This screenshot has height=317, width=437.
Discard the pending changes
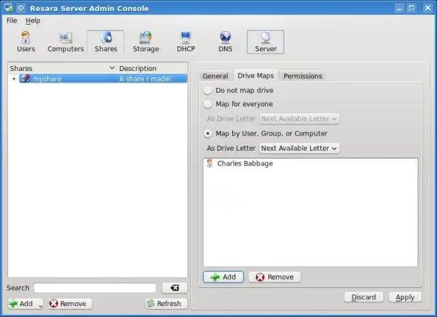coord(364,297)
